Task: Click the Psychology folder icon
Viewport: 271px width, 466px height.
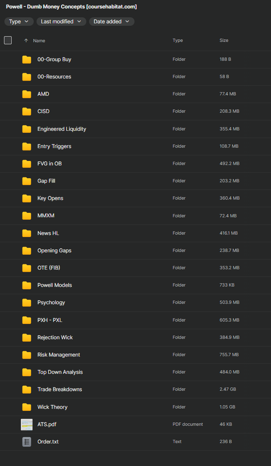Action: point(26,303)
